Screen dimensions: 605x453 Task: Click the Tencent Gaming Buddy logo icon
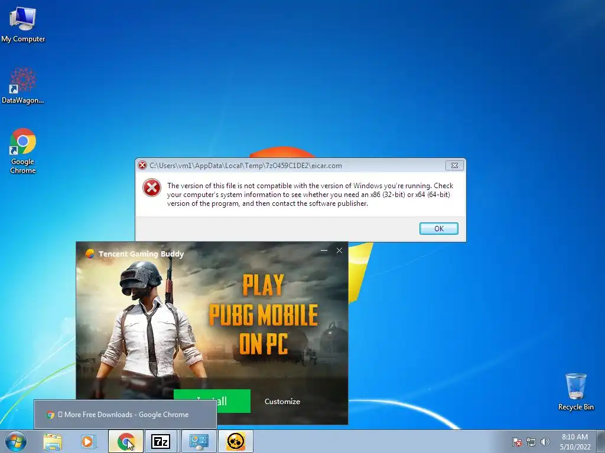[90, 254]
